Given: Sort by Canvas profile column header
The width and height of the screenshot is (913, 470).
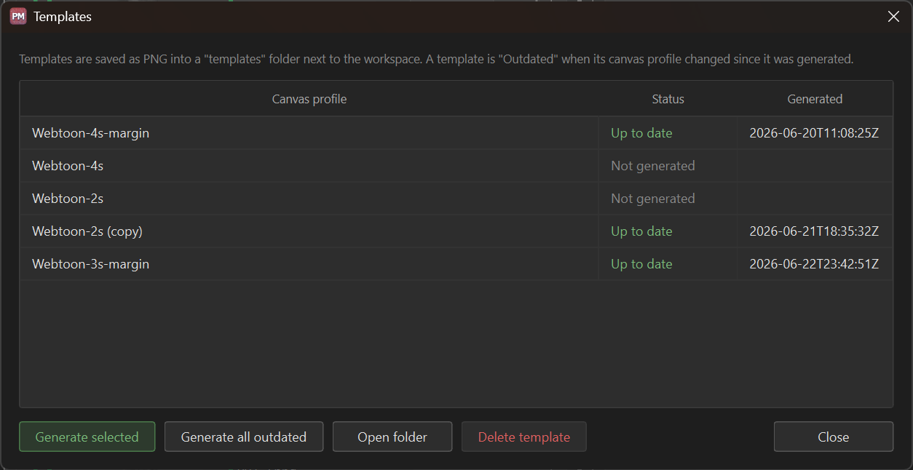Looking at the screenshot, I should [309, 99].
